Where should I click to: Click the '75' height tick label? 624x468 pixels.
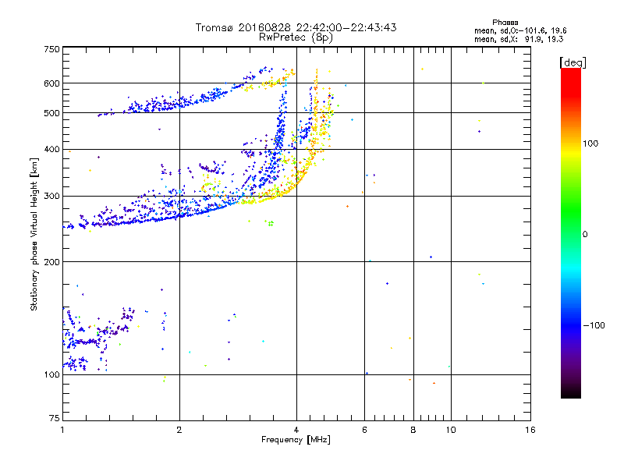[55, 418]
